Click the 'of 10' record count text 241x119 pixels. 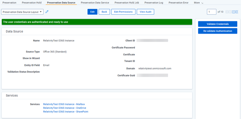[221, 12]
